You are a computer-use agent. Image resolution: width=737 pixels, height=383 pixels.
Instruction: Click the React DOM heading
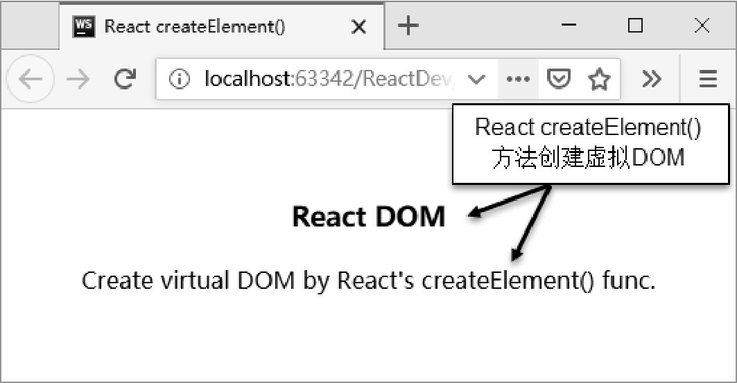pyautogui.click(x=369, y=216)
